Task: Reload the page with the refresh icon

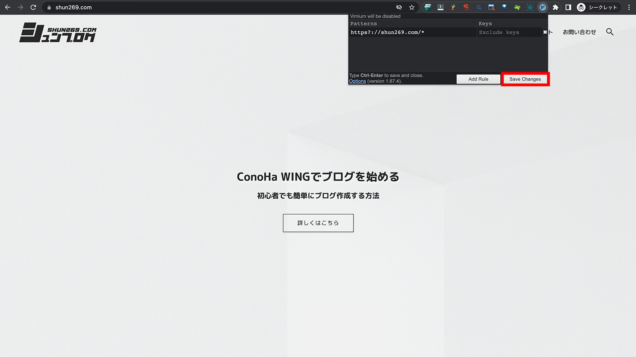Action: click(33, 7)
